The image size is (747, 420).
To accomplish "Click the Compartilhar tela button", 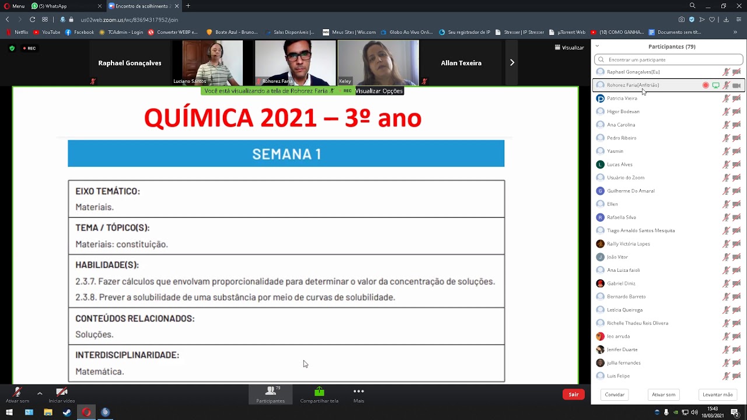I will pos(319,395).
